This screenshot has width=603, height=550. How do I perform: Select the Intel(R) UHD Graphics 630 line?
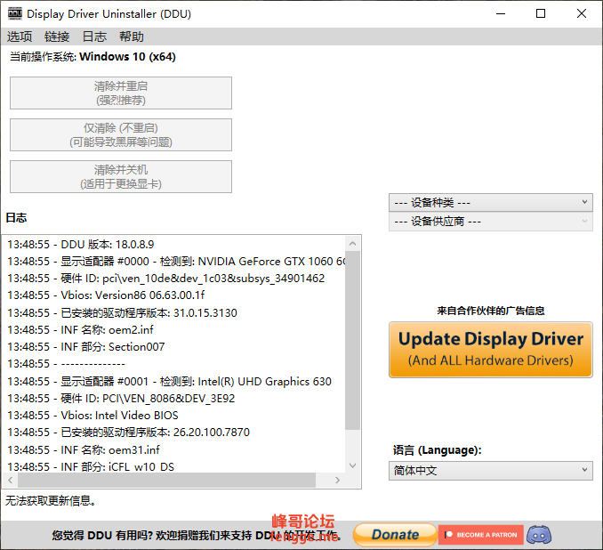[x=169, y=382]
